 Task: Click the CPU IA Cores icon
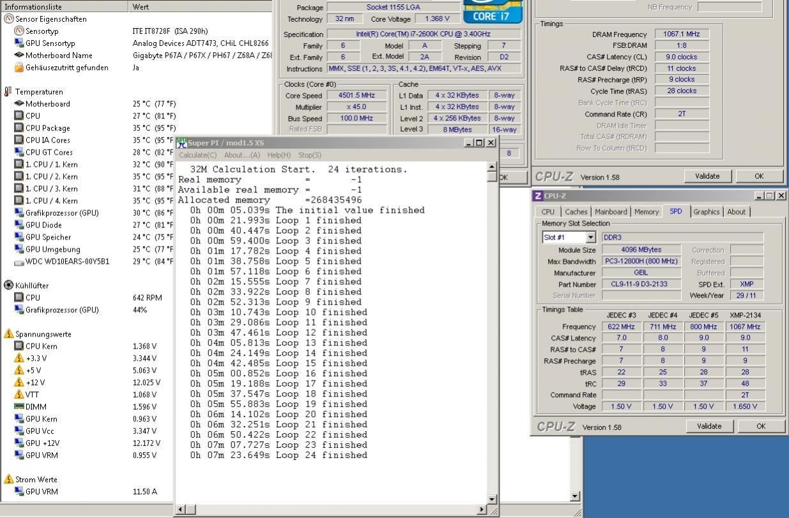19,140
